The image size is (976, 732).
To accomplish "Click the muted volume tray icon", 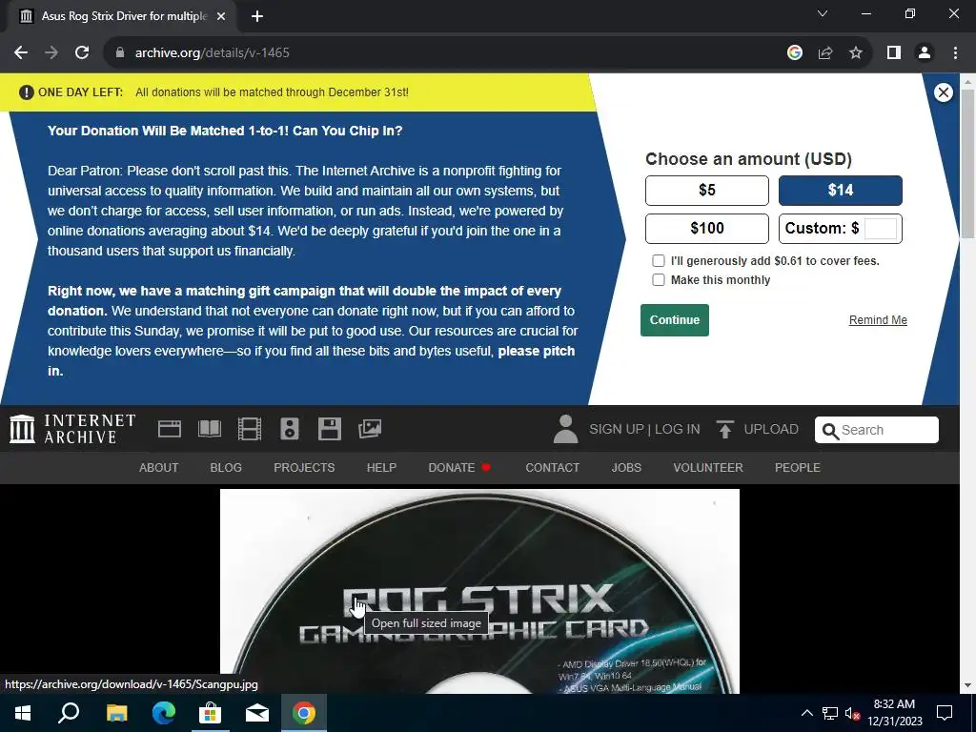I will click(852, 713).
